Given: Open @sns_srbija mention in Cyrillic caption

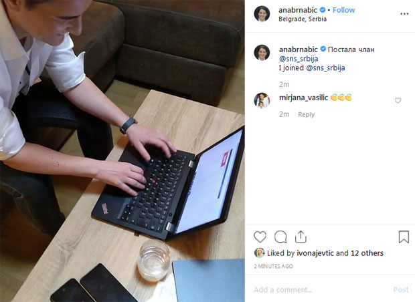Looking at the screenshot, I should tap(299, 58).
